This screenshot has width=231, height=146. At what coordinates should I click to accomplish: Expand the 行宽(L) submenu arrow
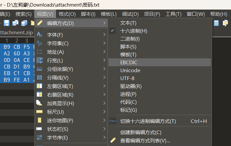coord(104,60)
